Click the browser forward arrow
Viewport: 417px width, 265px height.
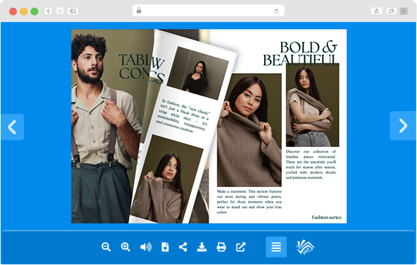pyautogui.click(x=60, y=11)
